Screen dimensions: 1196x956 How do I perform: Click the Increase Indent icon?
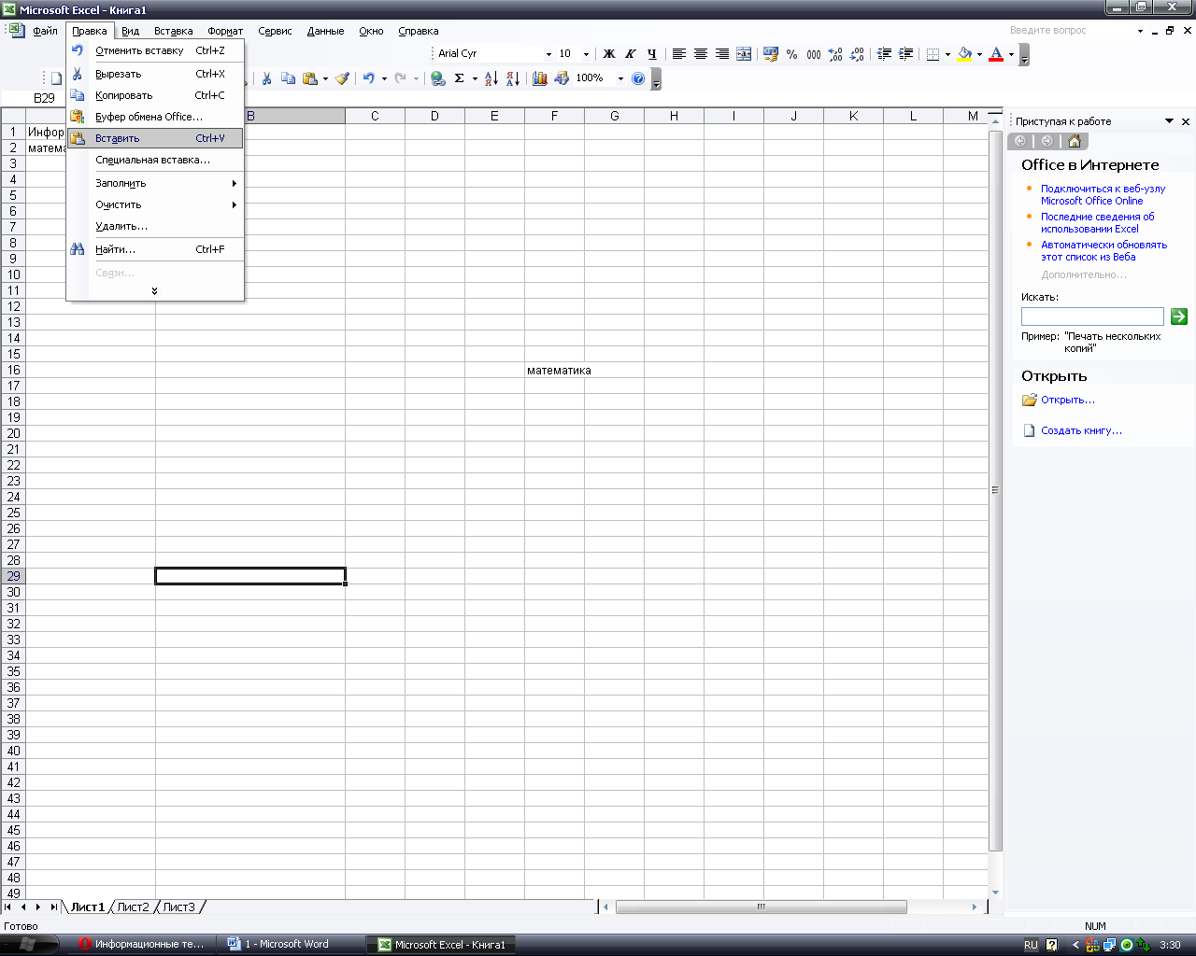click(905, 54)
